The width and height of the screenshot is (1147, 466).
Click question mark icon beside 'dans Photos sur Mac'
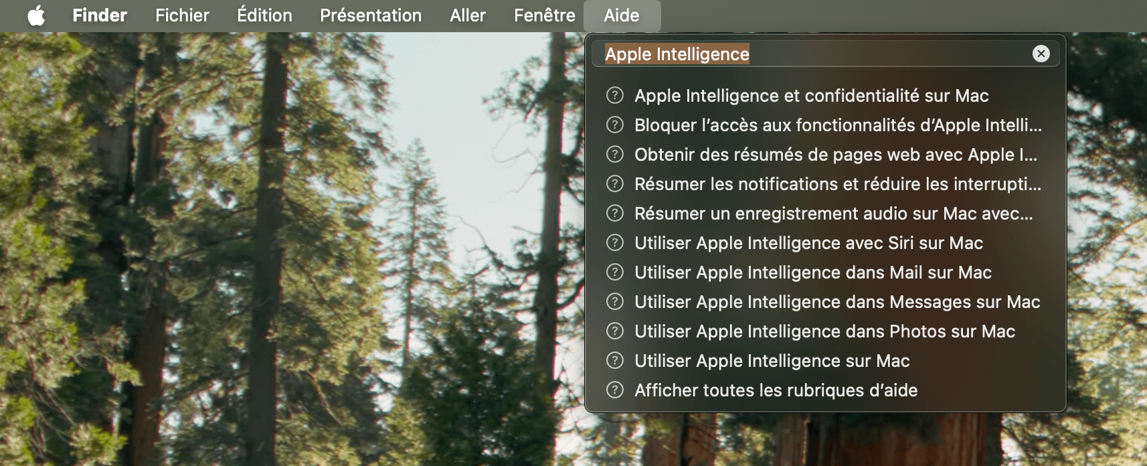(614, 331)
